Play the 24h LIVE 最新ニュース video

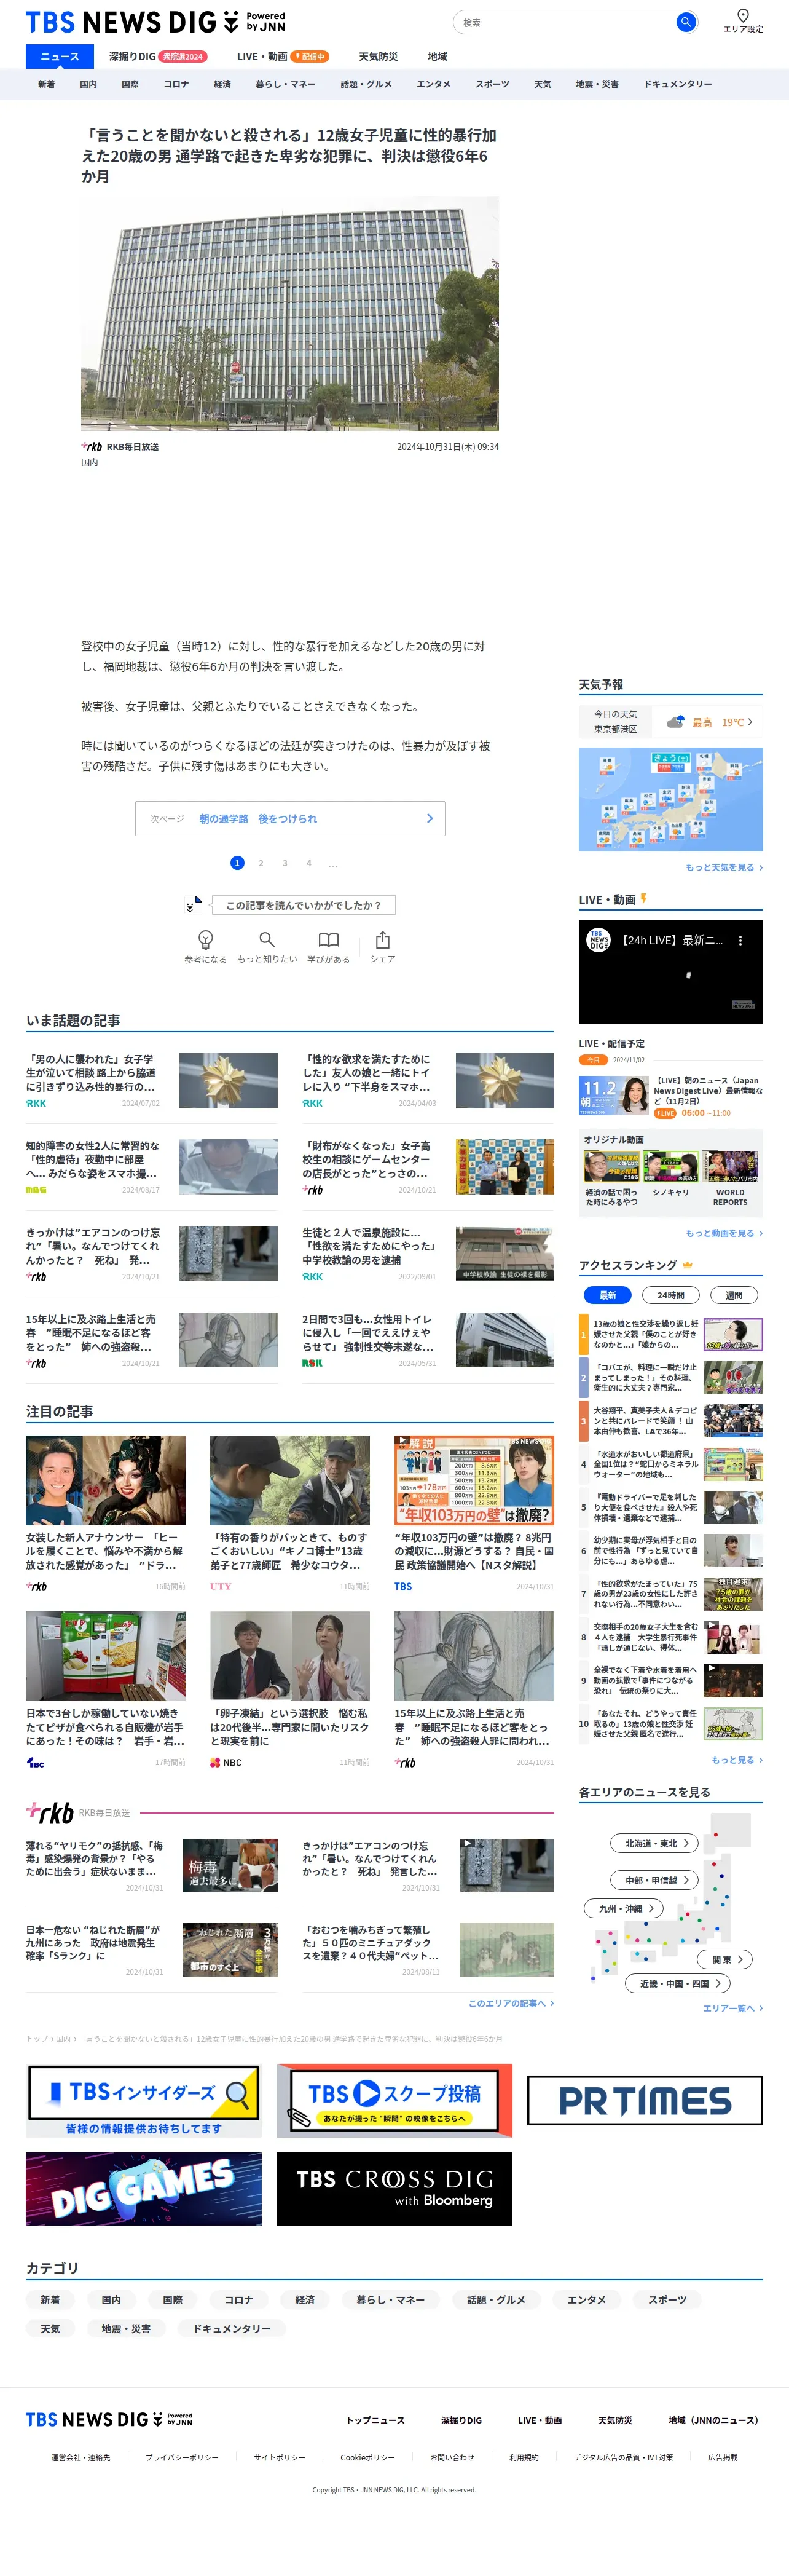(x=671, y=972)
